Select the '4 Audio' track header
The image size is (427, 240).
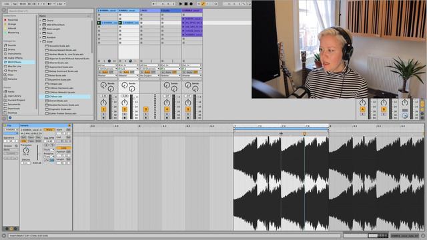click(x=171, y=11)
